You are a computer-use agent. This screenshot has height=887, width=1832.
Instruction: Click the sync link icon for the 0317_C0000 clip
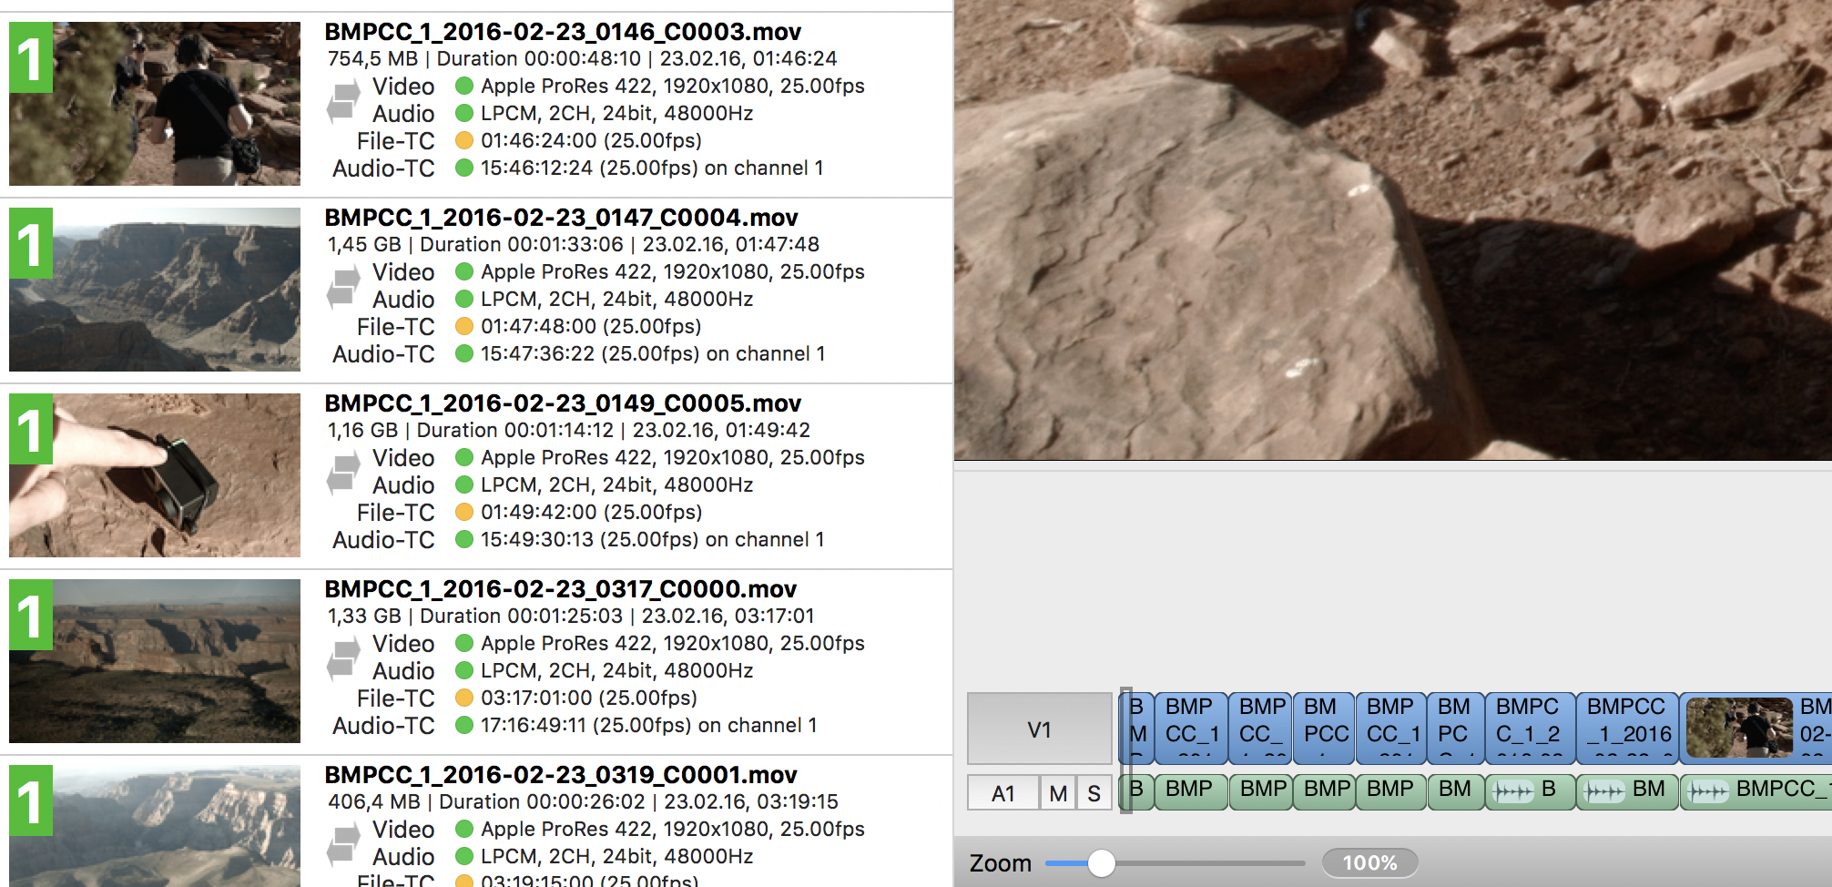pyautogui.click(x=343, y=658)
